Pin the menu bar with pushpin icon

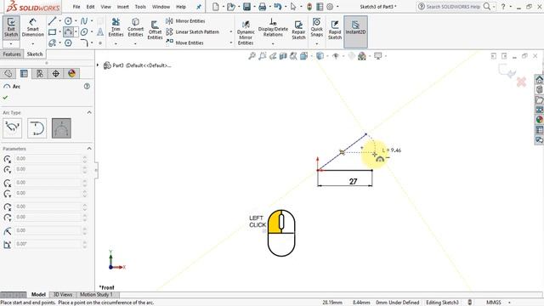(199, 7)
